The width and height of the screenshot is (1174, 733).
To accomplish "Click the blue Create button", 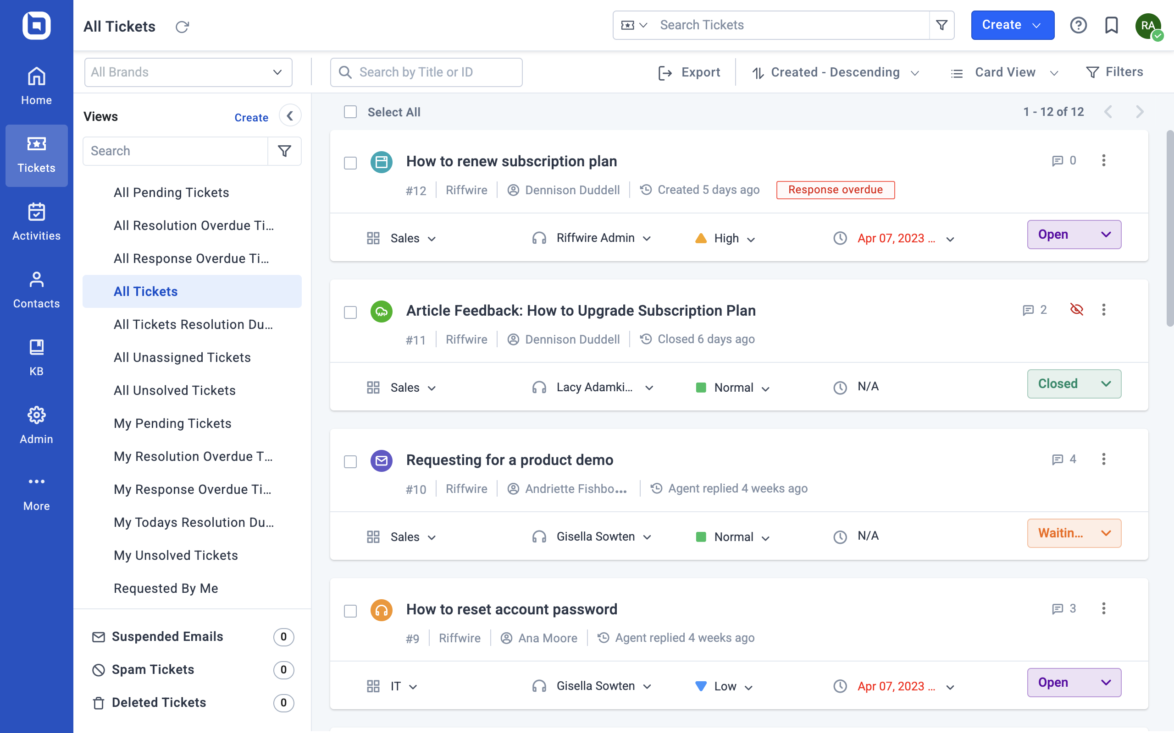I will [1012, 25].
